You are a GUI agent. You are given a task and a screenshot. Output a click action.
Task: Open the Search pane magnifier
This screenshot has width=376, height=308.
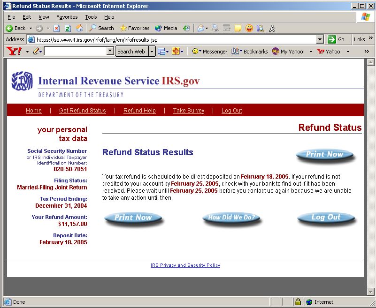pos(101,28)
